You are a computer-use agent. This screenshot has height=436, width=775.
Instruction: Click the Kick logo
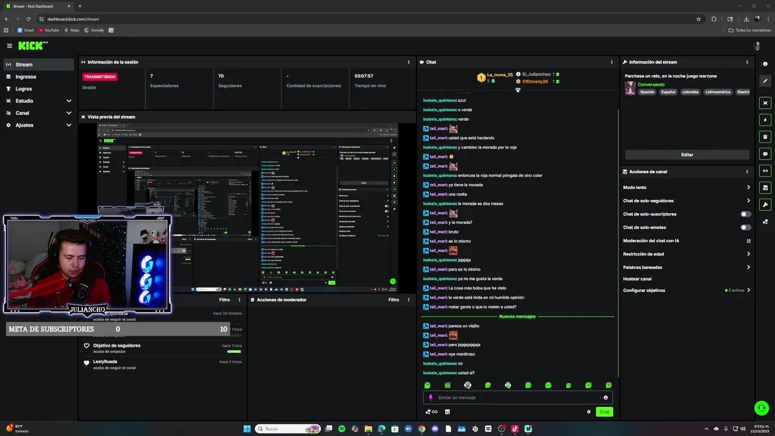point(33,45)
